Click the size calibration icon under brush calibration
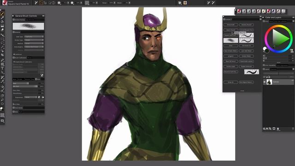Screen dimensions: 295x166 pos(42,75)
